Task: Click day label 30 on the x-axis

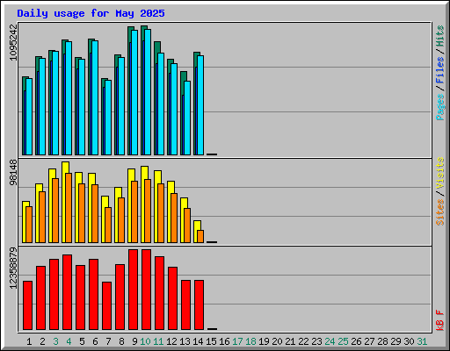Action: point(409,341)
